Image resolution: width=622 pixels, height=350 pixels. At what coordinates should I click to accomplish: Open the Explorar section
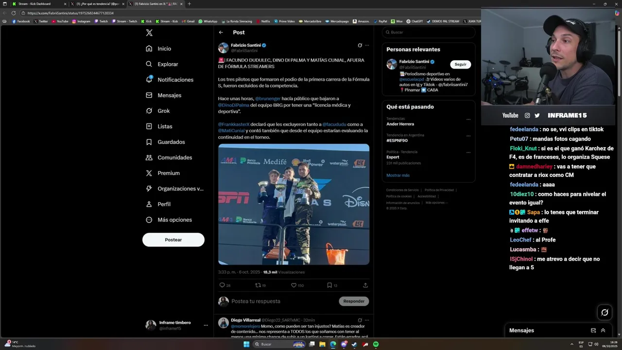pos(162,64)
